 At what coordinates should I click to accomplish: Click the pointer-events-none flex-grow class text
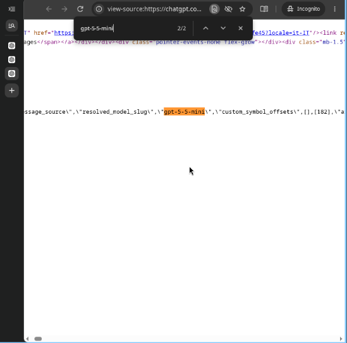(x=205, y=42)
